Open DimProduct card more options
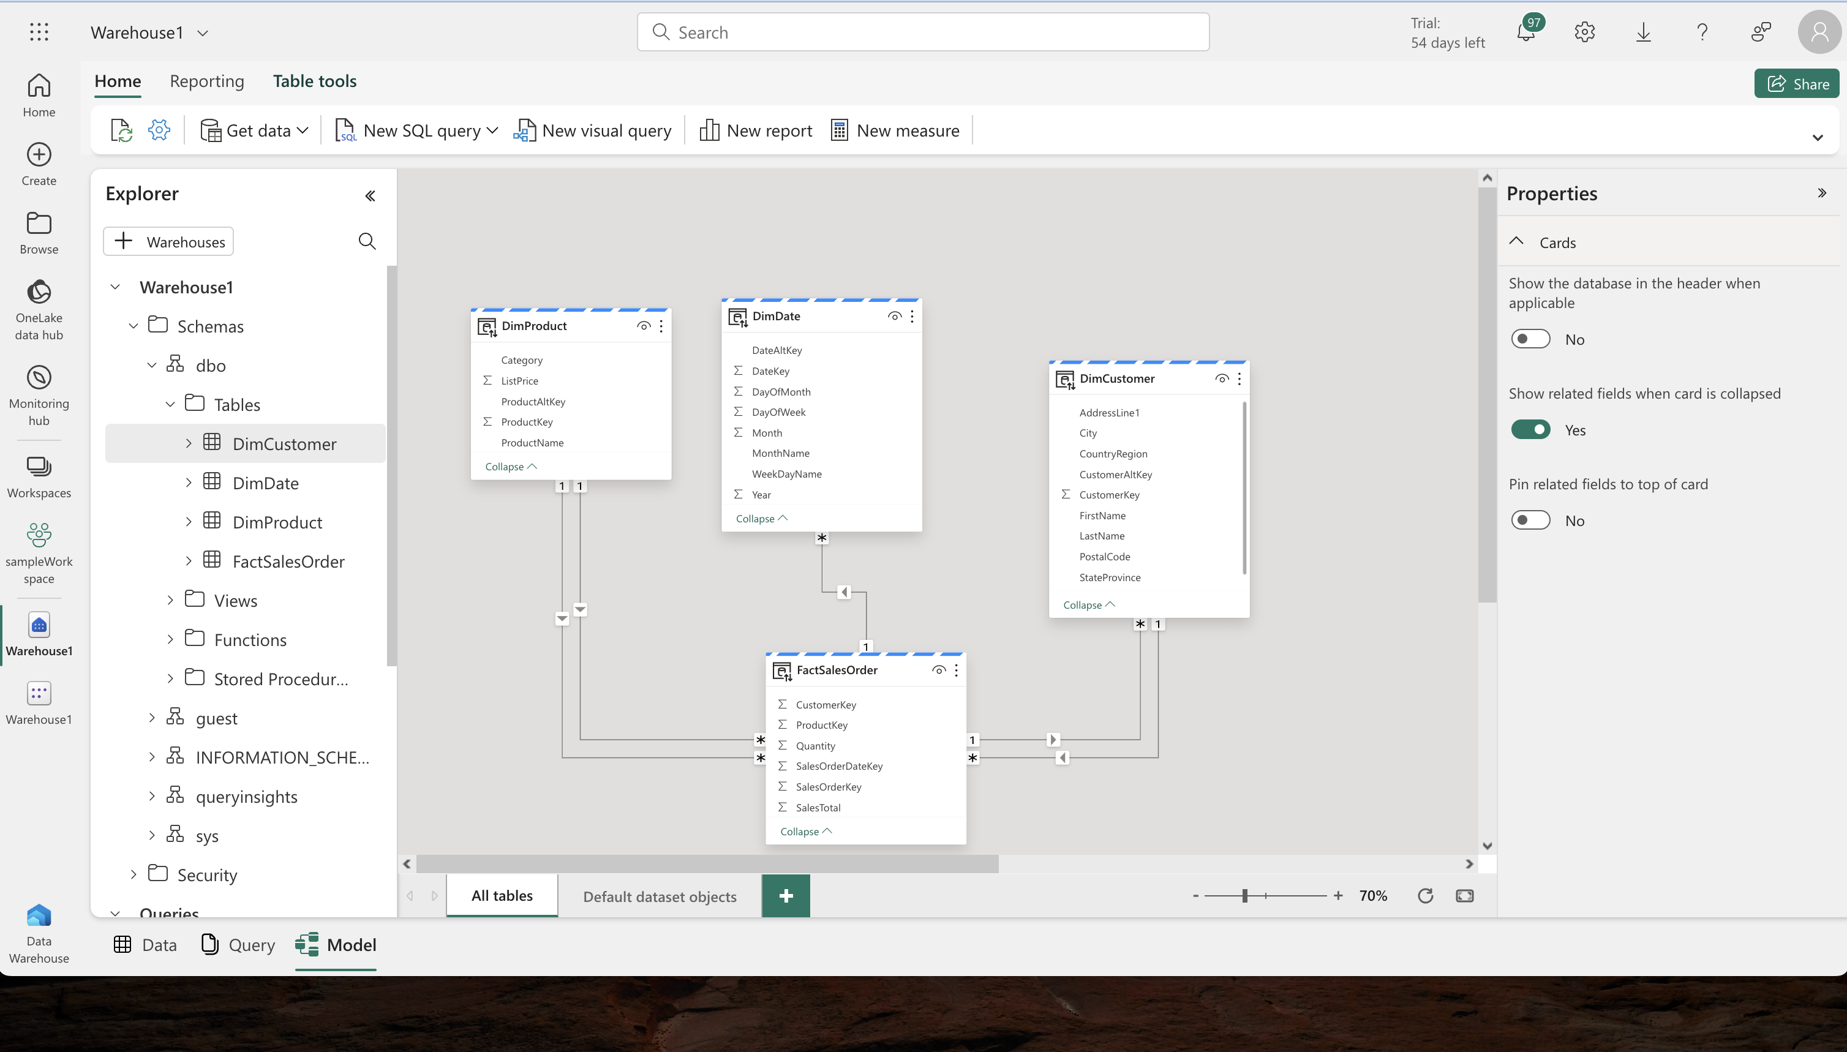This screenshot has height=1052, width=1847. coord(661,326)
